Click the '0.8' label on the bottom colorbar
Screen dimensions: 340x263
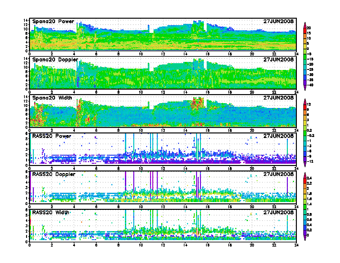[309, 214]
